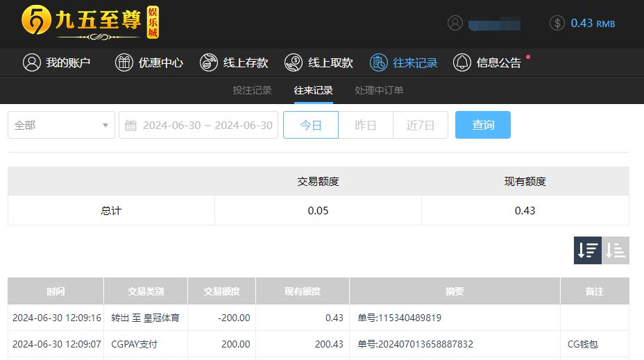The image size is (644, 360).
Task: Open 优惠中心 menu item
Action: [160, 62]
